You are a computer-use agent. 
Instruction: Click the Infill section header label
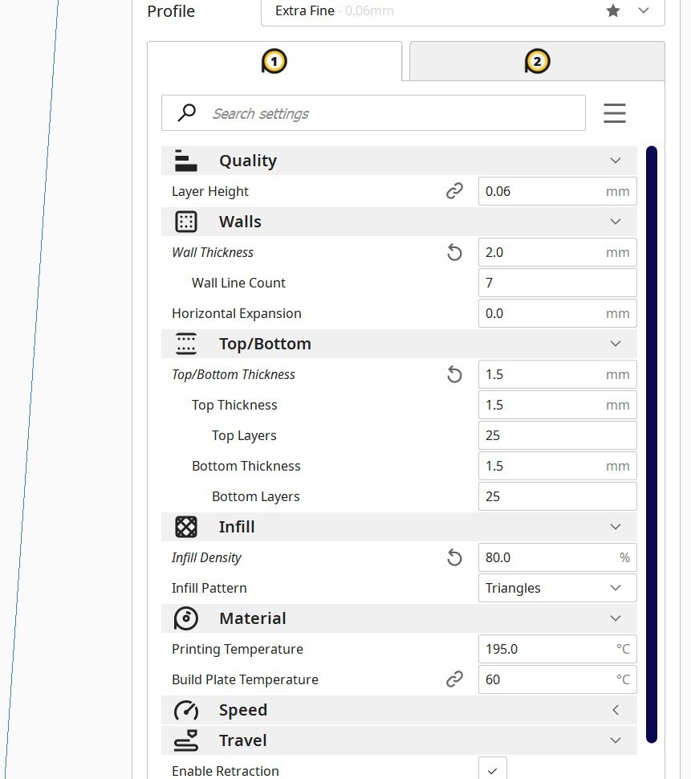coord(237,527)
